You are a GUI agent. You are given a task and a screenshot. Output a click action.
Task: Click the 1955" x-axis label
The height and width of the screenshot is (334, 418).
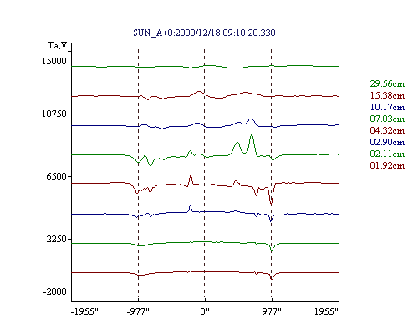point(326,311)
